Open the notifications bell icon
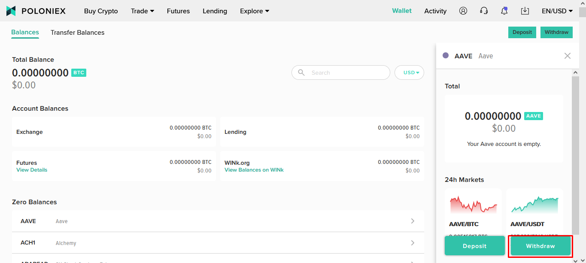Screen dimensions: 586x263 click(x=504, y=11)
